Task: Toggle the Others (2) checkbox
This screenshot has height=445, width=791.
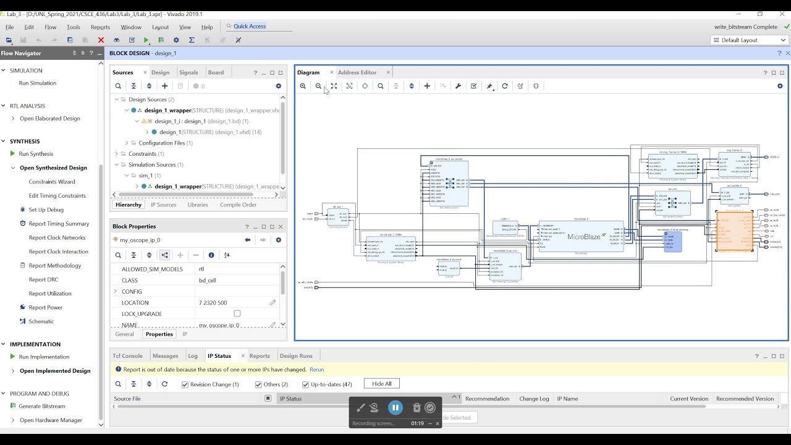Action: [x=258, y=384]
